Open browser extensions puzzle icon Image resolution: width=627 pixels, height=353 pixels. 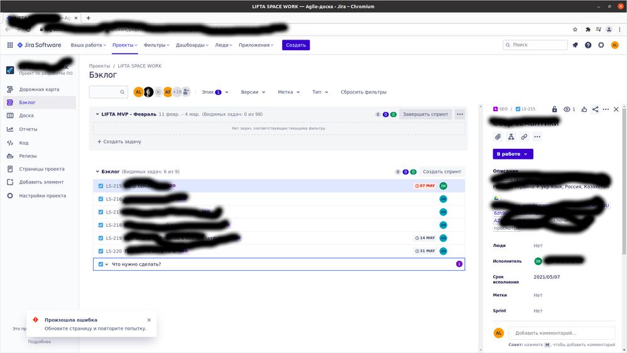click(588, 29)
